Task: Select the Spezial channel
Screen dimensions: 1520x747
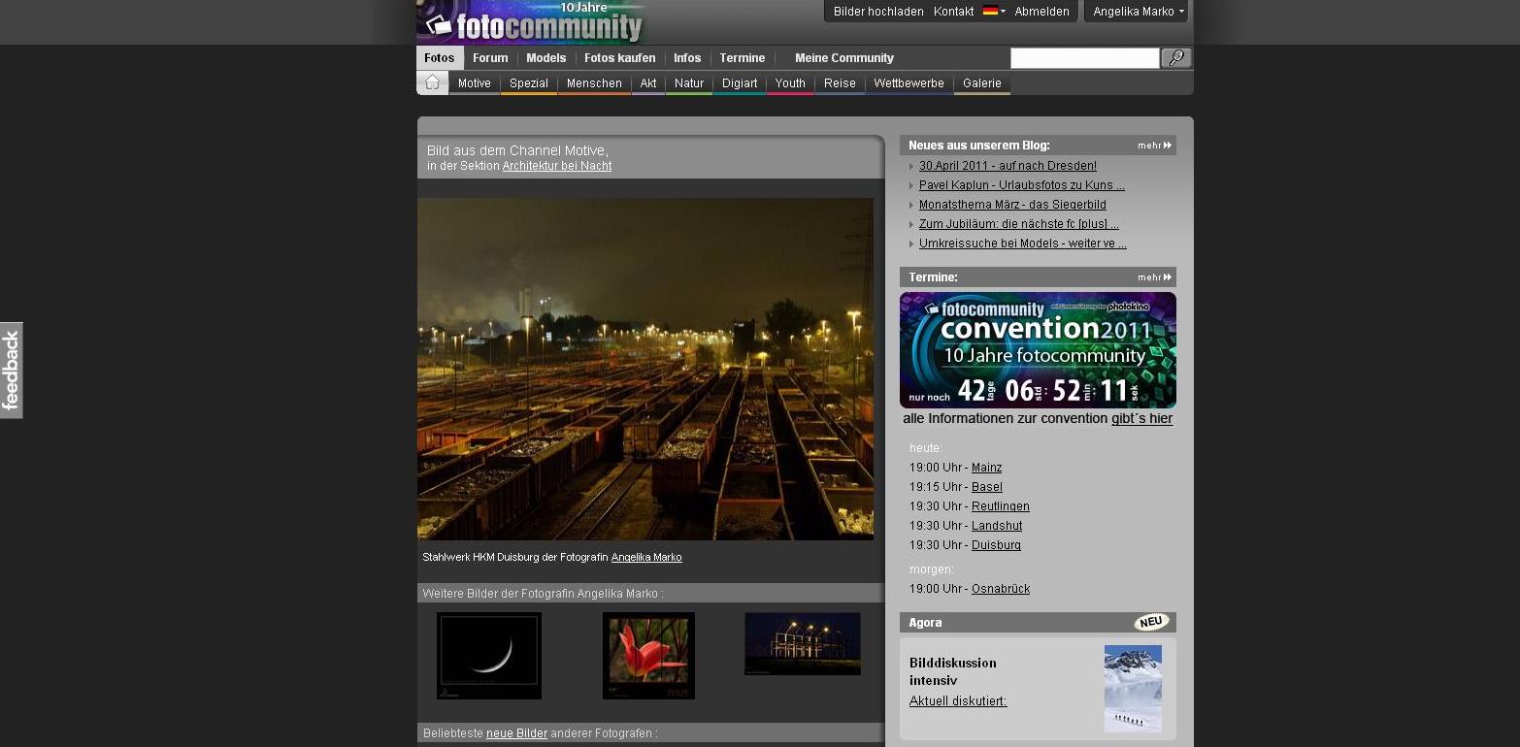Action: [529, 83]
